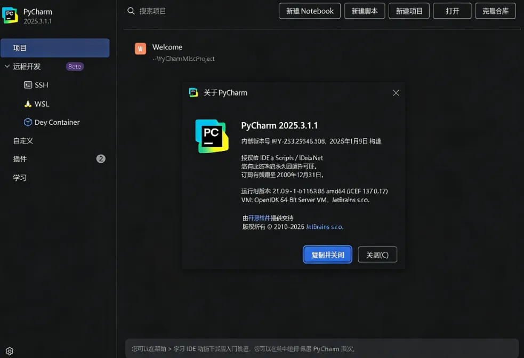
Task: Open the settings gear icon
Action: coord(10,351)
